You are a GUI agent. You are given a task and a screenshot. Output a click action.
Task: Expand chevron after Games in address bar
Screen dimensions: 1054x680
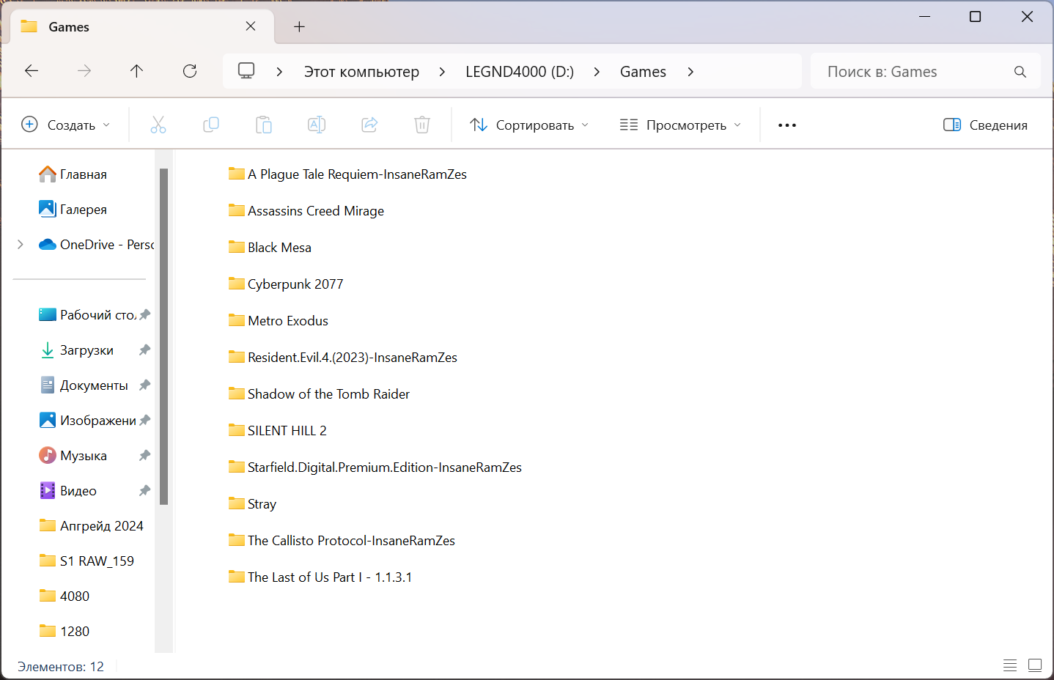pyautogui.click(x=690, y=72)
